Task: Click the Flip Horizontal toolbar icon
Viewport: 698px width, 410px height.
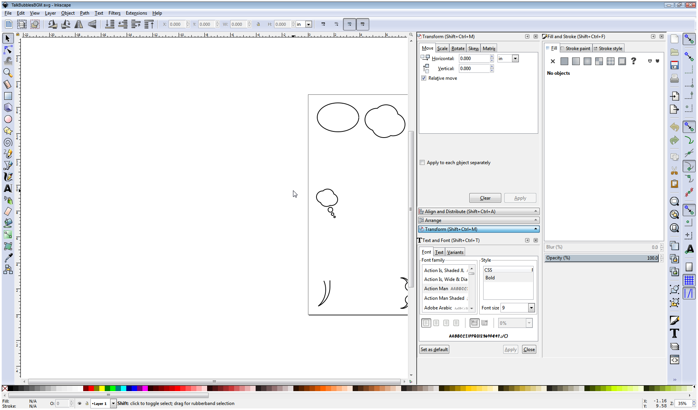Action: point(79,24)
